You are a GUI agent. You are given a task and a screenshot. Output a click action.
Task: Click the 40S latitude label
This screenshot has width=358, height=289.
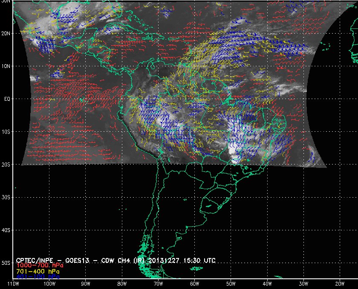(x=6, y=230)
